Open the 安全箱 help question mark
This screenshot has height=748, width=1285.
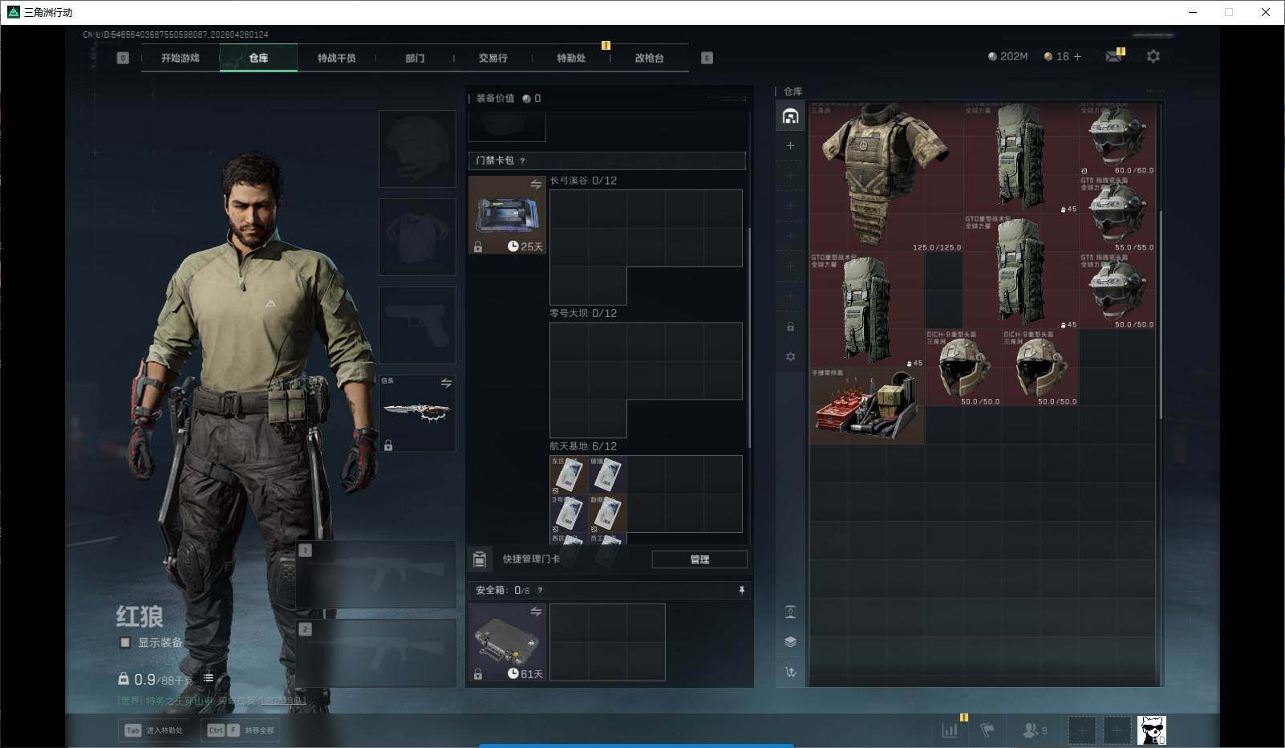pos(540,590)
